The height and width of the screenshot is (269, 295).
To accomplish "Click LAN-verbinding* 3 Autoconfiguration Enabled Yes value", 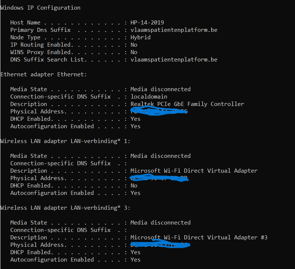I will pyautogui.click(x=135, y=260).
